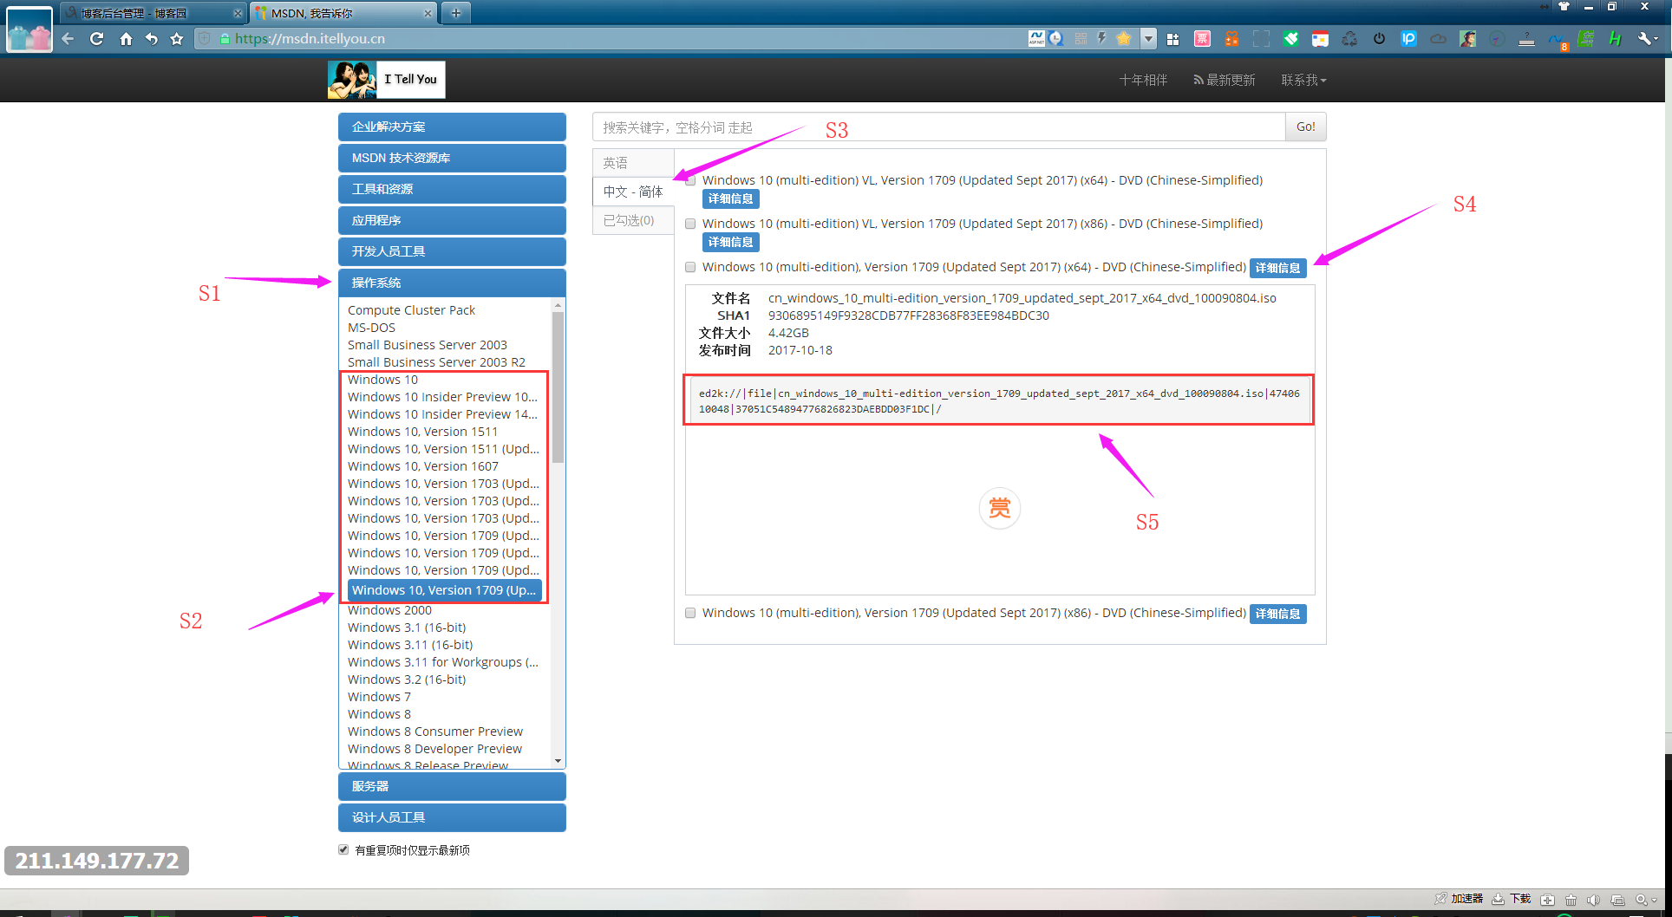Open the 已勾选(0) tab

(x=633, y=220)
